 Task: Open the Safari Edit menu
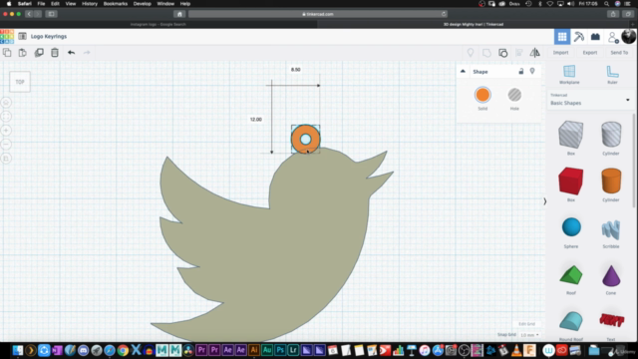coord(55,4)
